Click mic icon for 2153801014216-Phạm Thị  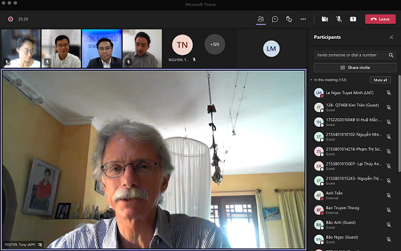point(389,152)
